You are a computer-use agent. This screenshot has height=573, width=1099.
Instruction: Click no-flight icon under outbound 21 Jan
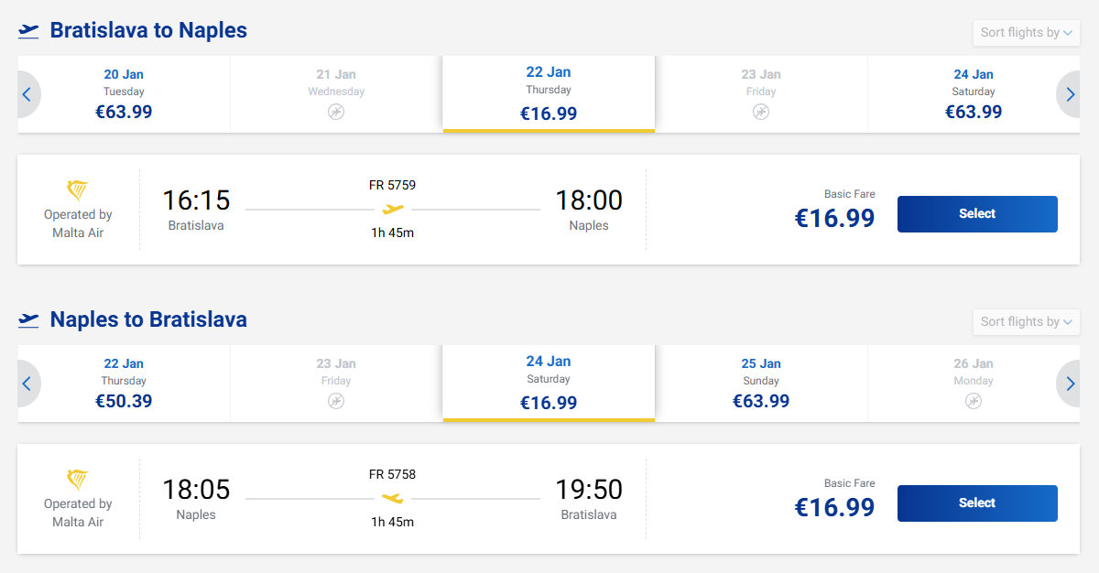(x=336, y=112)
